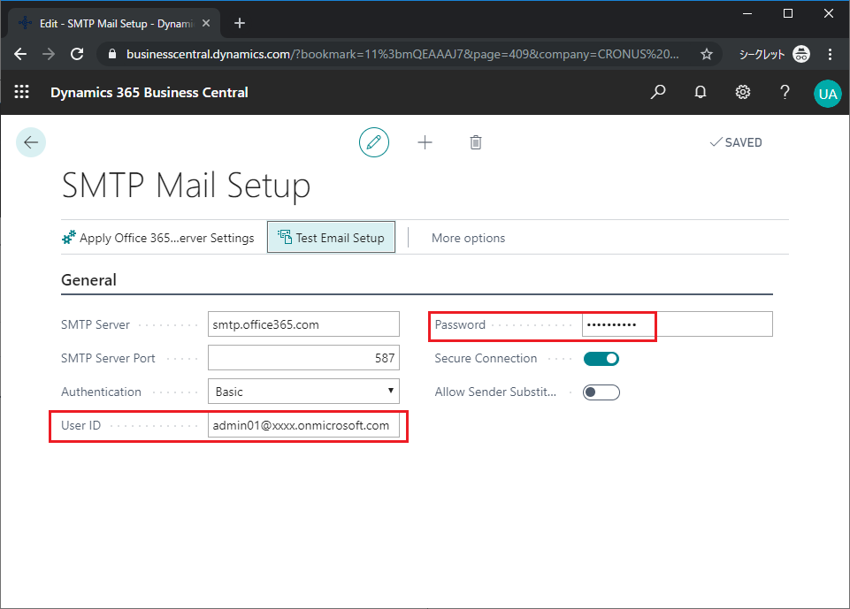Screen dimensions: 850x609
Task: Click the SMTP Mail Setup page title
Action: pyautogui.click(x=186, y=186)
